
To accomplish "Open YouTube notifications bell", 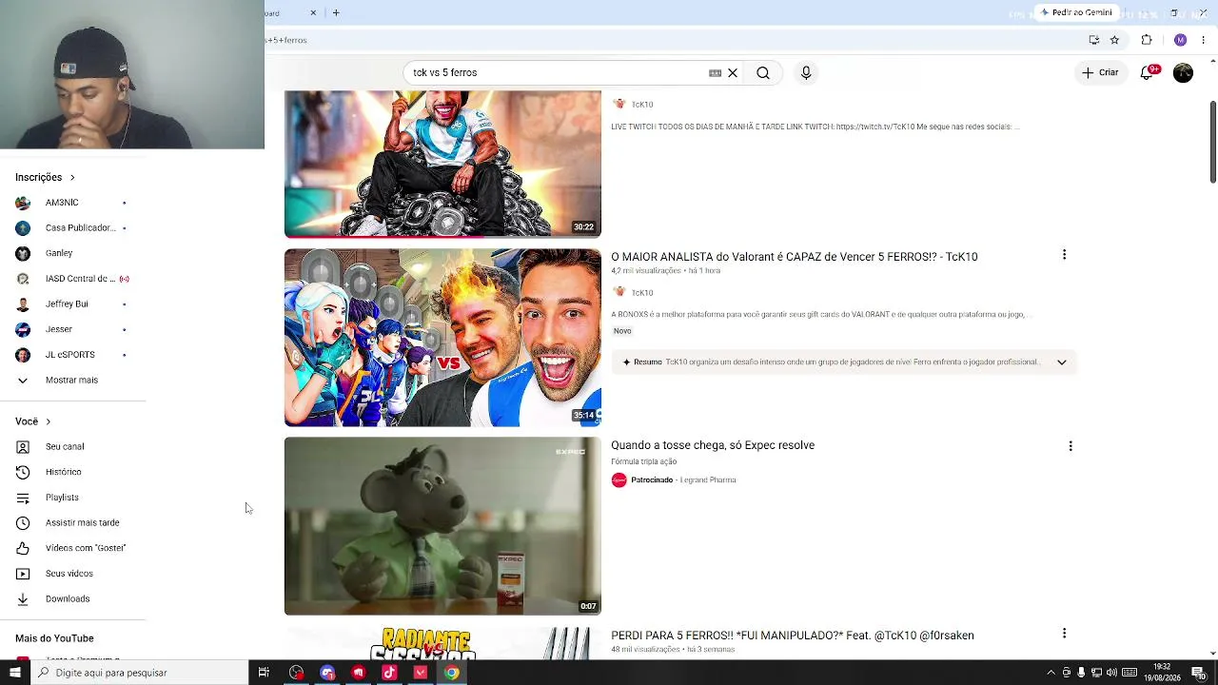I will (x=1148, y=72).
